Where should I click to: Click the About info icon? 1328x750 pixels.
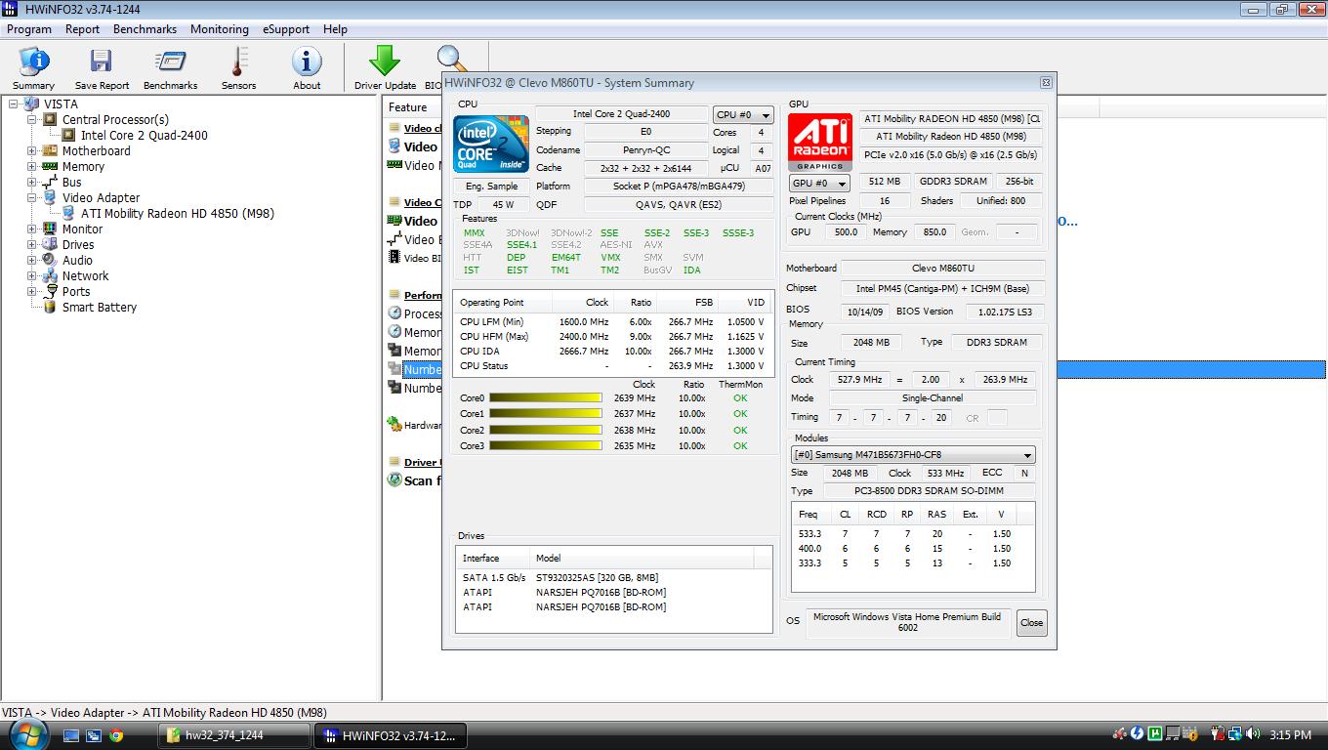(x=307, y=62)
